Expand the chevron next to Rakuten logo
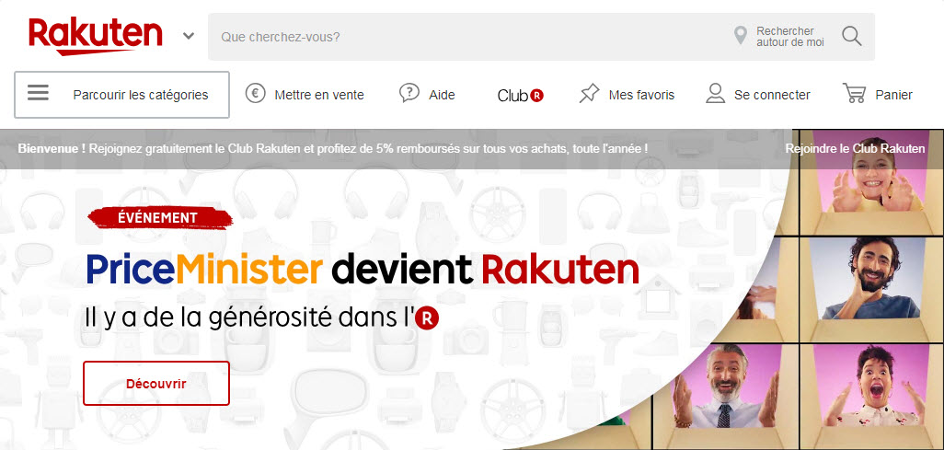 [189, 36]
